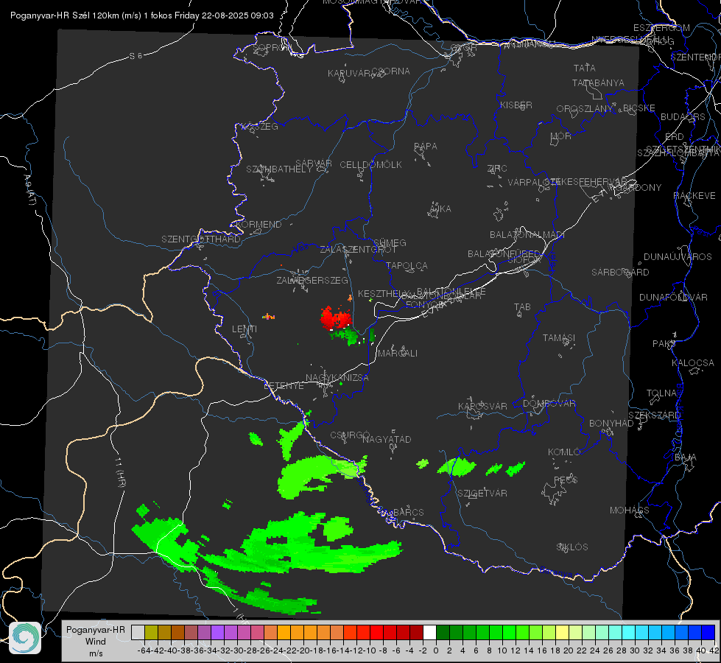Viewport: 721px width, 663px height.
Task: Select the KAPUVÁR city label
Action: coord(350,74)
